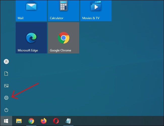Launch Firefox from the taskbar
164x126 pixels.
pyautogui.click(x=44, y=121)
